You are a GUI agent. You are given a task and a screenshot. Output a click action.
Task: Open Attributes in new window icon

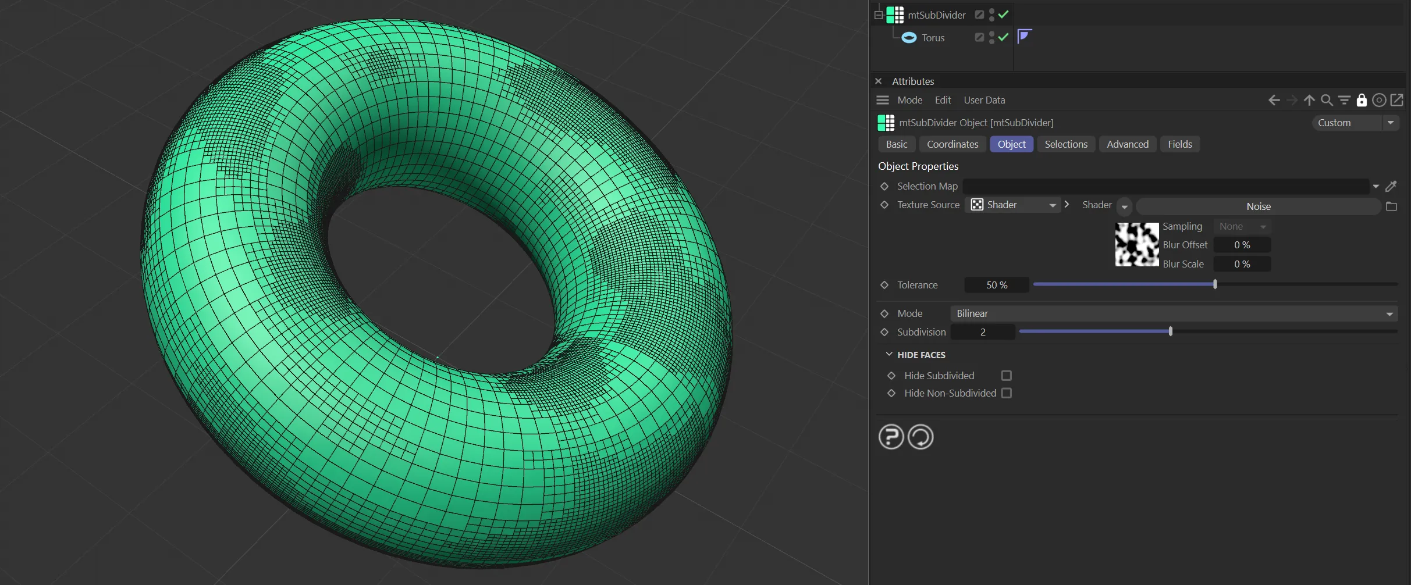1397,100
